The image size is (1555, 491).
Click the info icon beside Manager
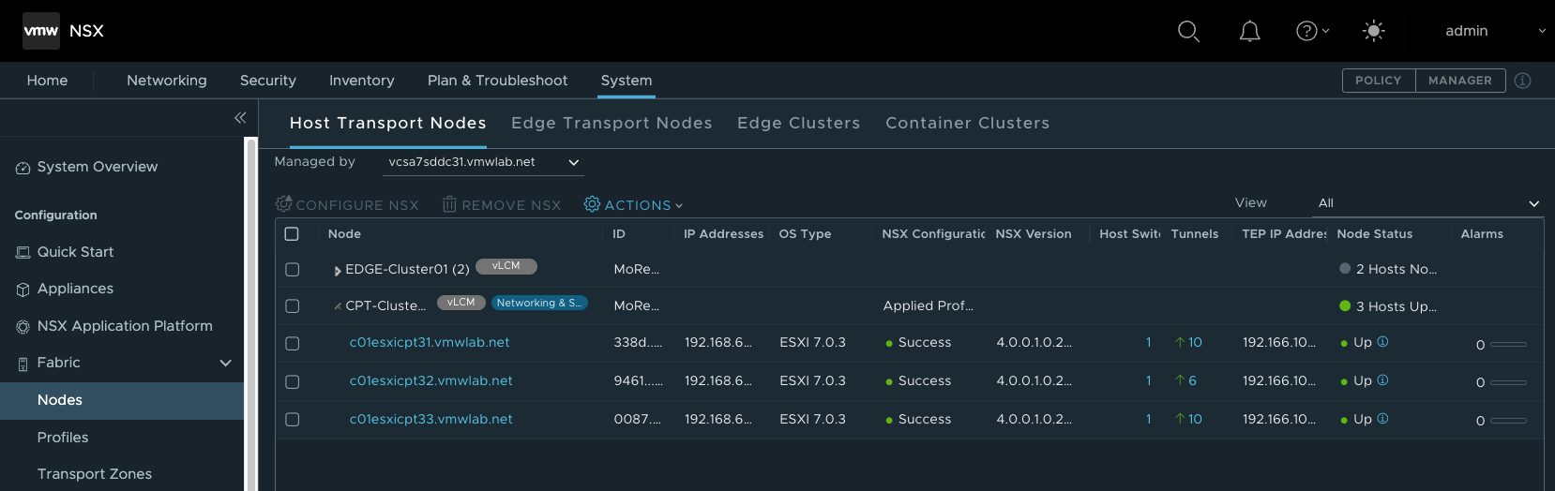(x=1523, y=81)
